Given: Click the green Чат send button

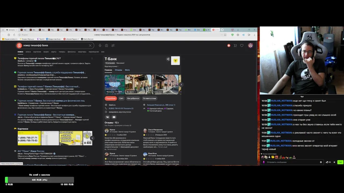Looking at the screenshot, I should click(x=340, y=162).
